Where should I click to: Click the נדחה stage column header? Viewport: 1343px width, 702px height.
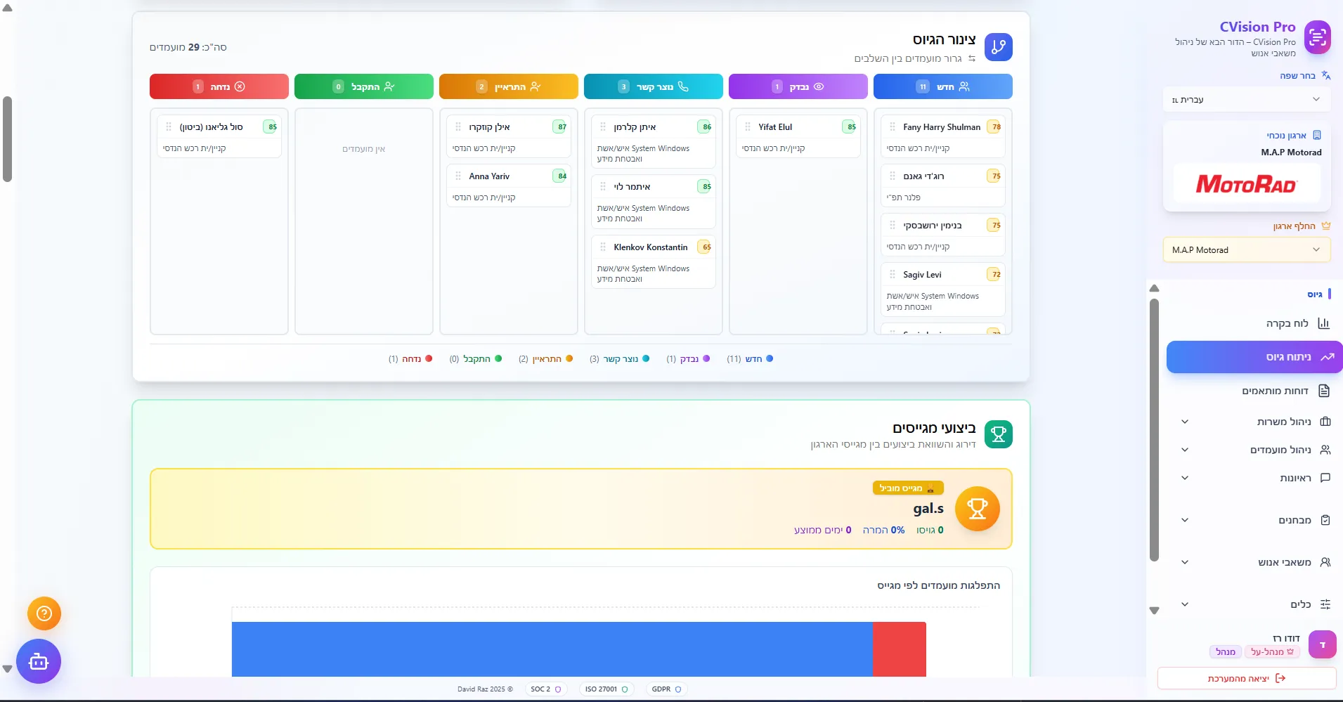tap(219, 86)
